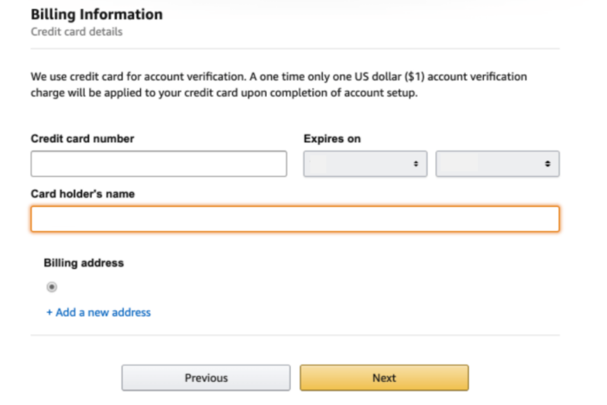
Task: Click the Billing Information heading
Action: coord(97,14)
